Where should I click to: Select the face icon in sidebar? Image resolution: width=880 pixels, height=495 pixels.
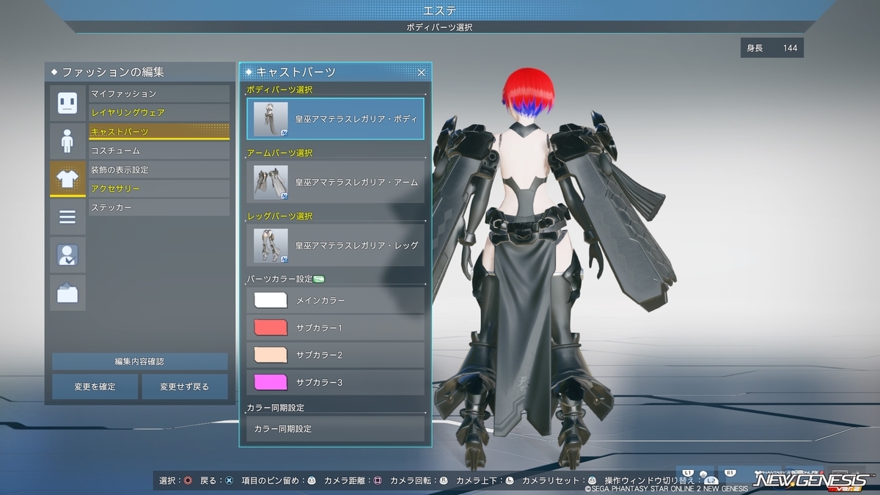pyautogui.click(x=67, y=102)
